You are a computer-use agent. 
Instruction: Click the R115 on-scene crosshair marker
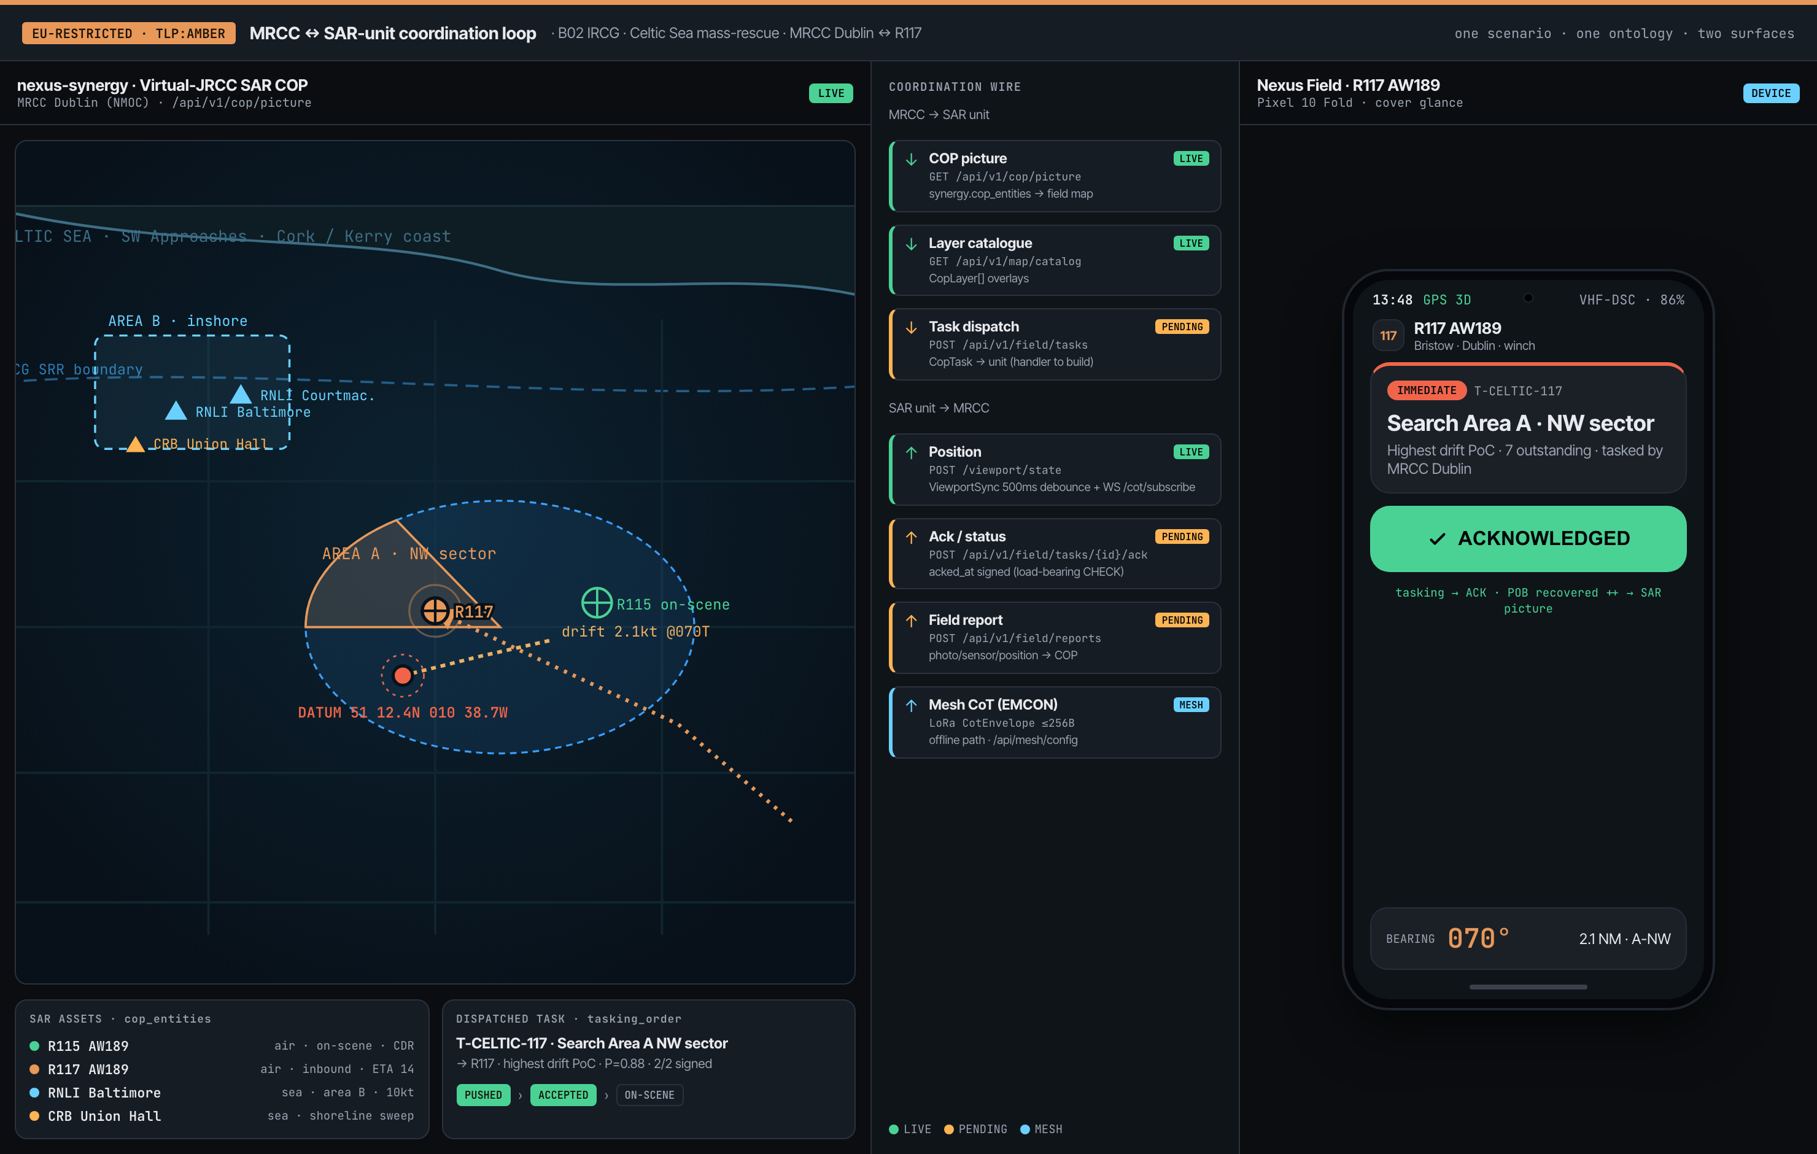597,603
